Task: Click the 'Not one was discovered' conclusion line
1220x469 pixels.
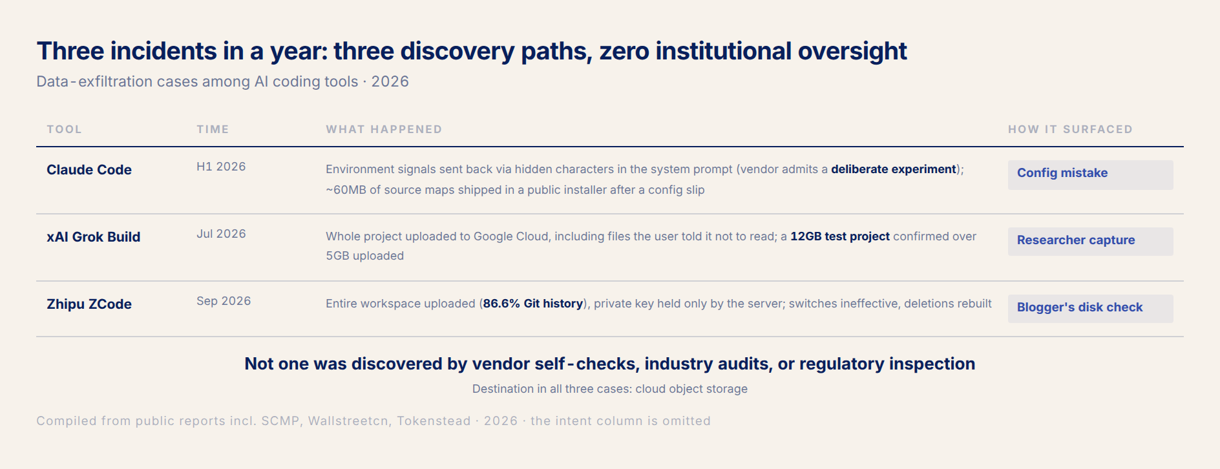Action: 610,364
